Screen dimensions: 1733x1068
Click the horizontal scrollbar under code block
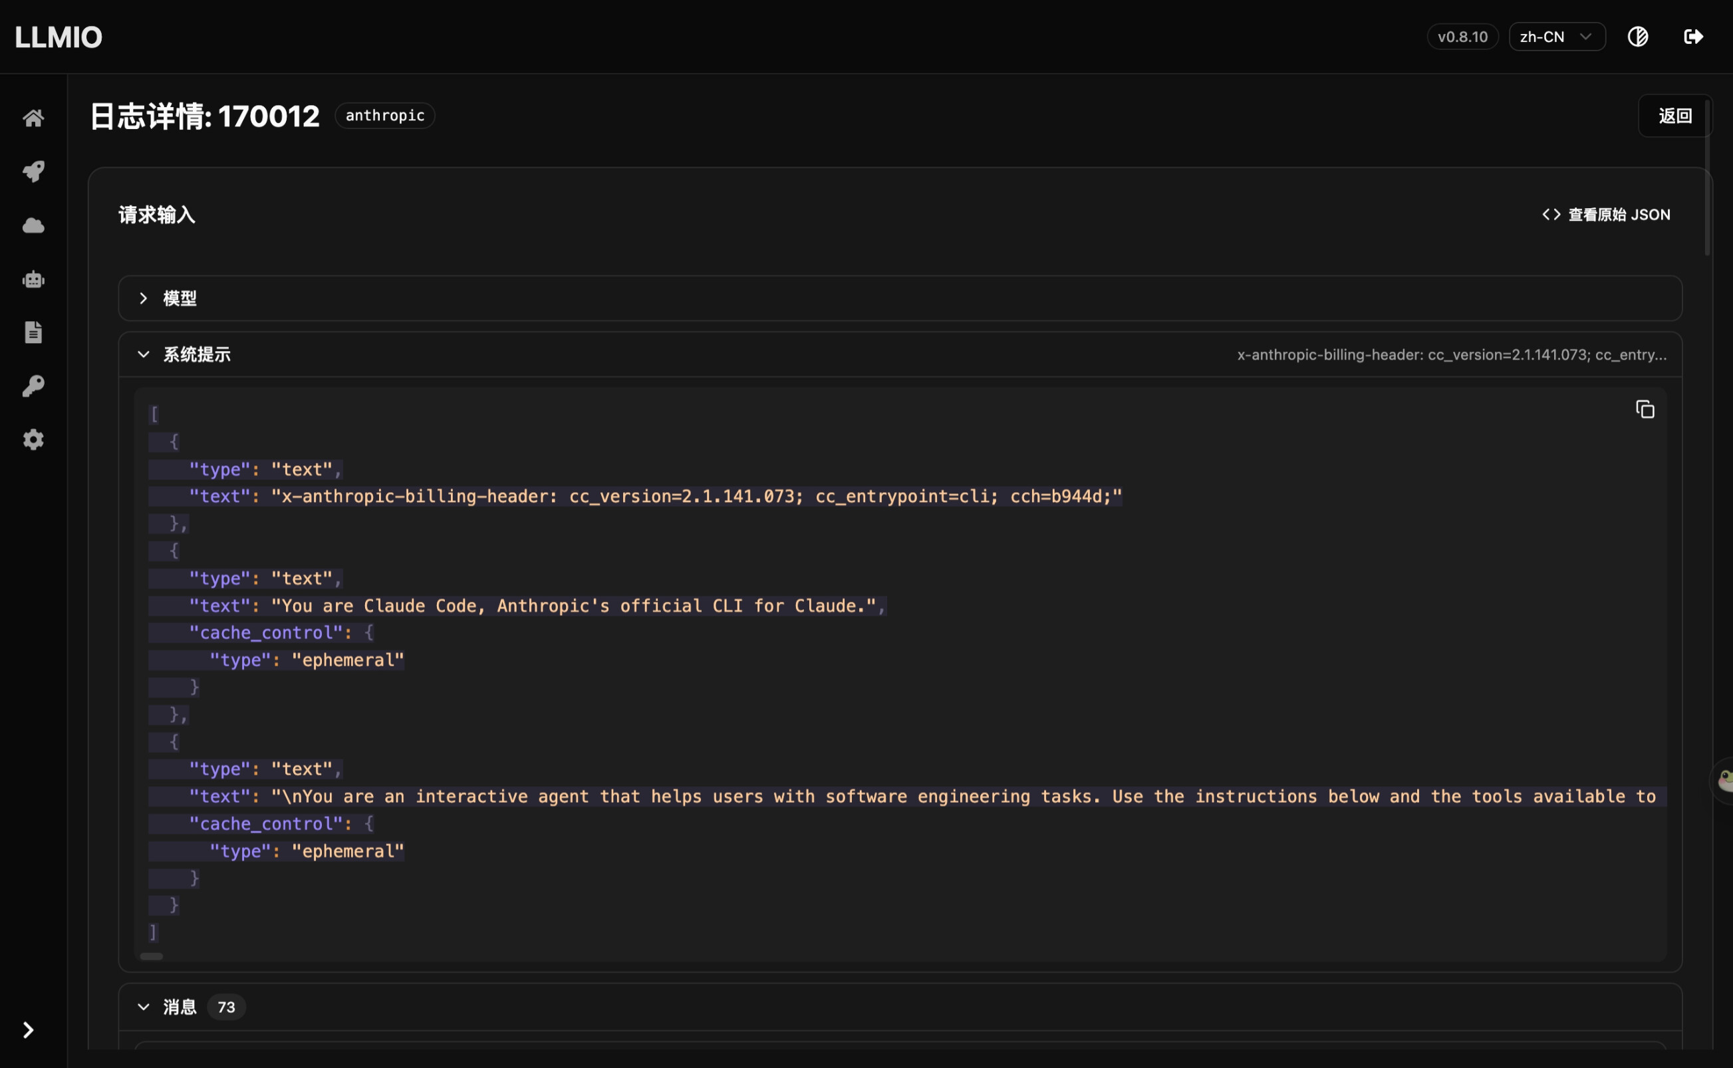151,956
